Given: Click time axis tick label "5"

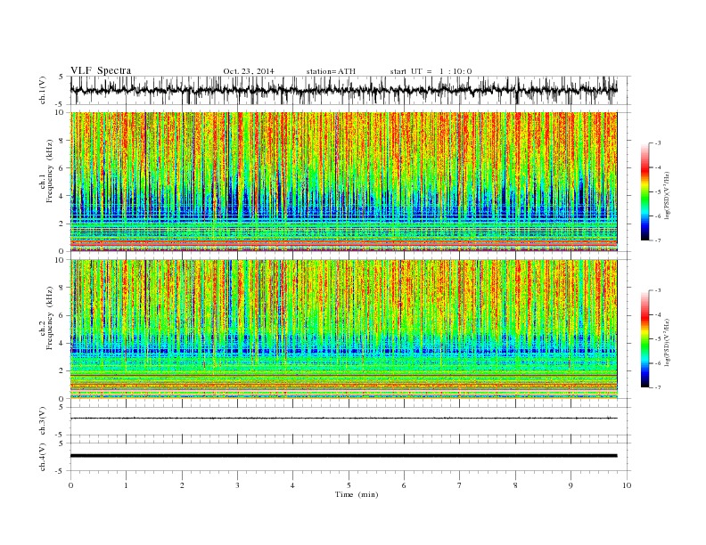Looking at the screenshot, I should pyautogui.click(x=349, y=485).
